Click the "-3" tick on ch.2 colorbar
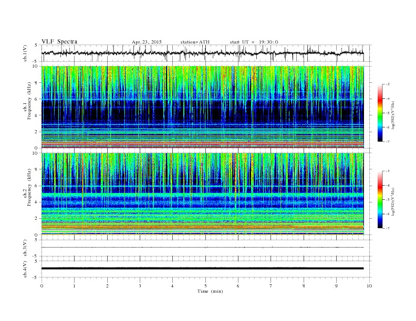The image size is (416, 321). (x=388, y=171)
